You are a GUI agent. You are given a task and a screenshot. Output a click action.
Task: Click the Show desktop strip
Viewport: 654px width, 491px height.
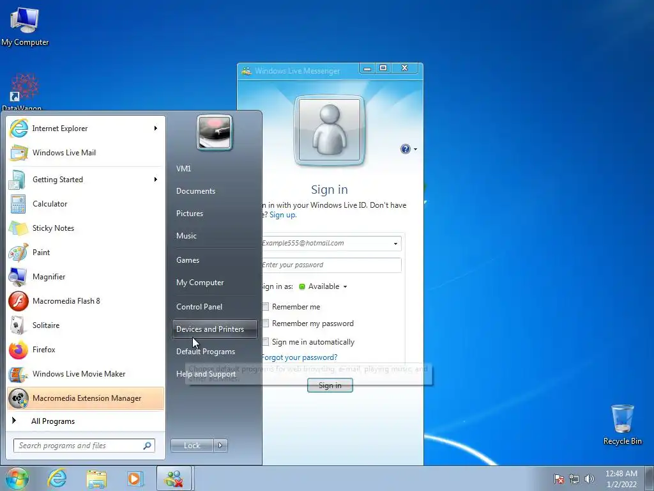(x=649, y=478)
